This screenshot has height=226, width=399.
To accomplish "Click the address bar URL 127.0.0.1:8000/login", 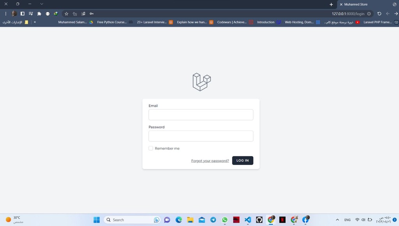I will 348,14.
